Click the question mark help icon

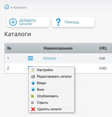(x=58, y=22)
